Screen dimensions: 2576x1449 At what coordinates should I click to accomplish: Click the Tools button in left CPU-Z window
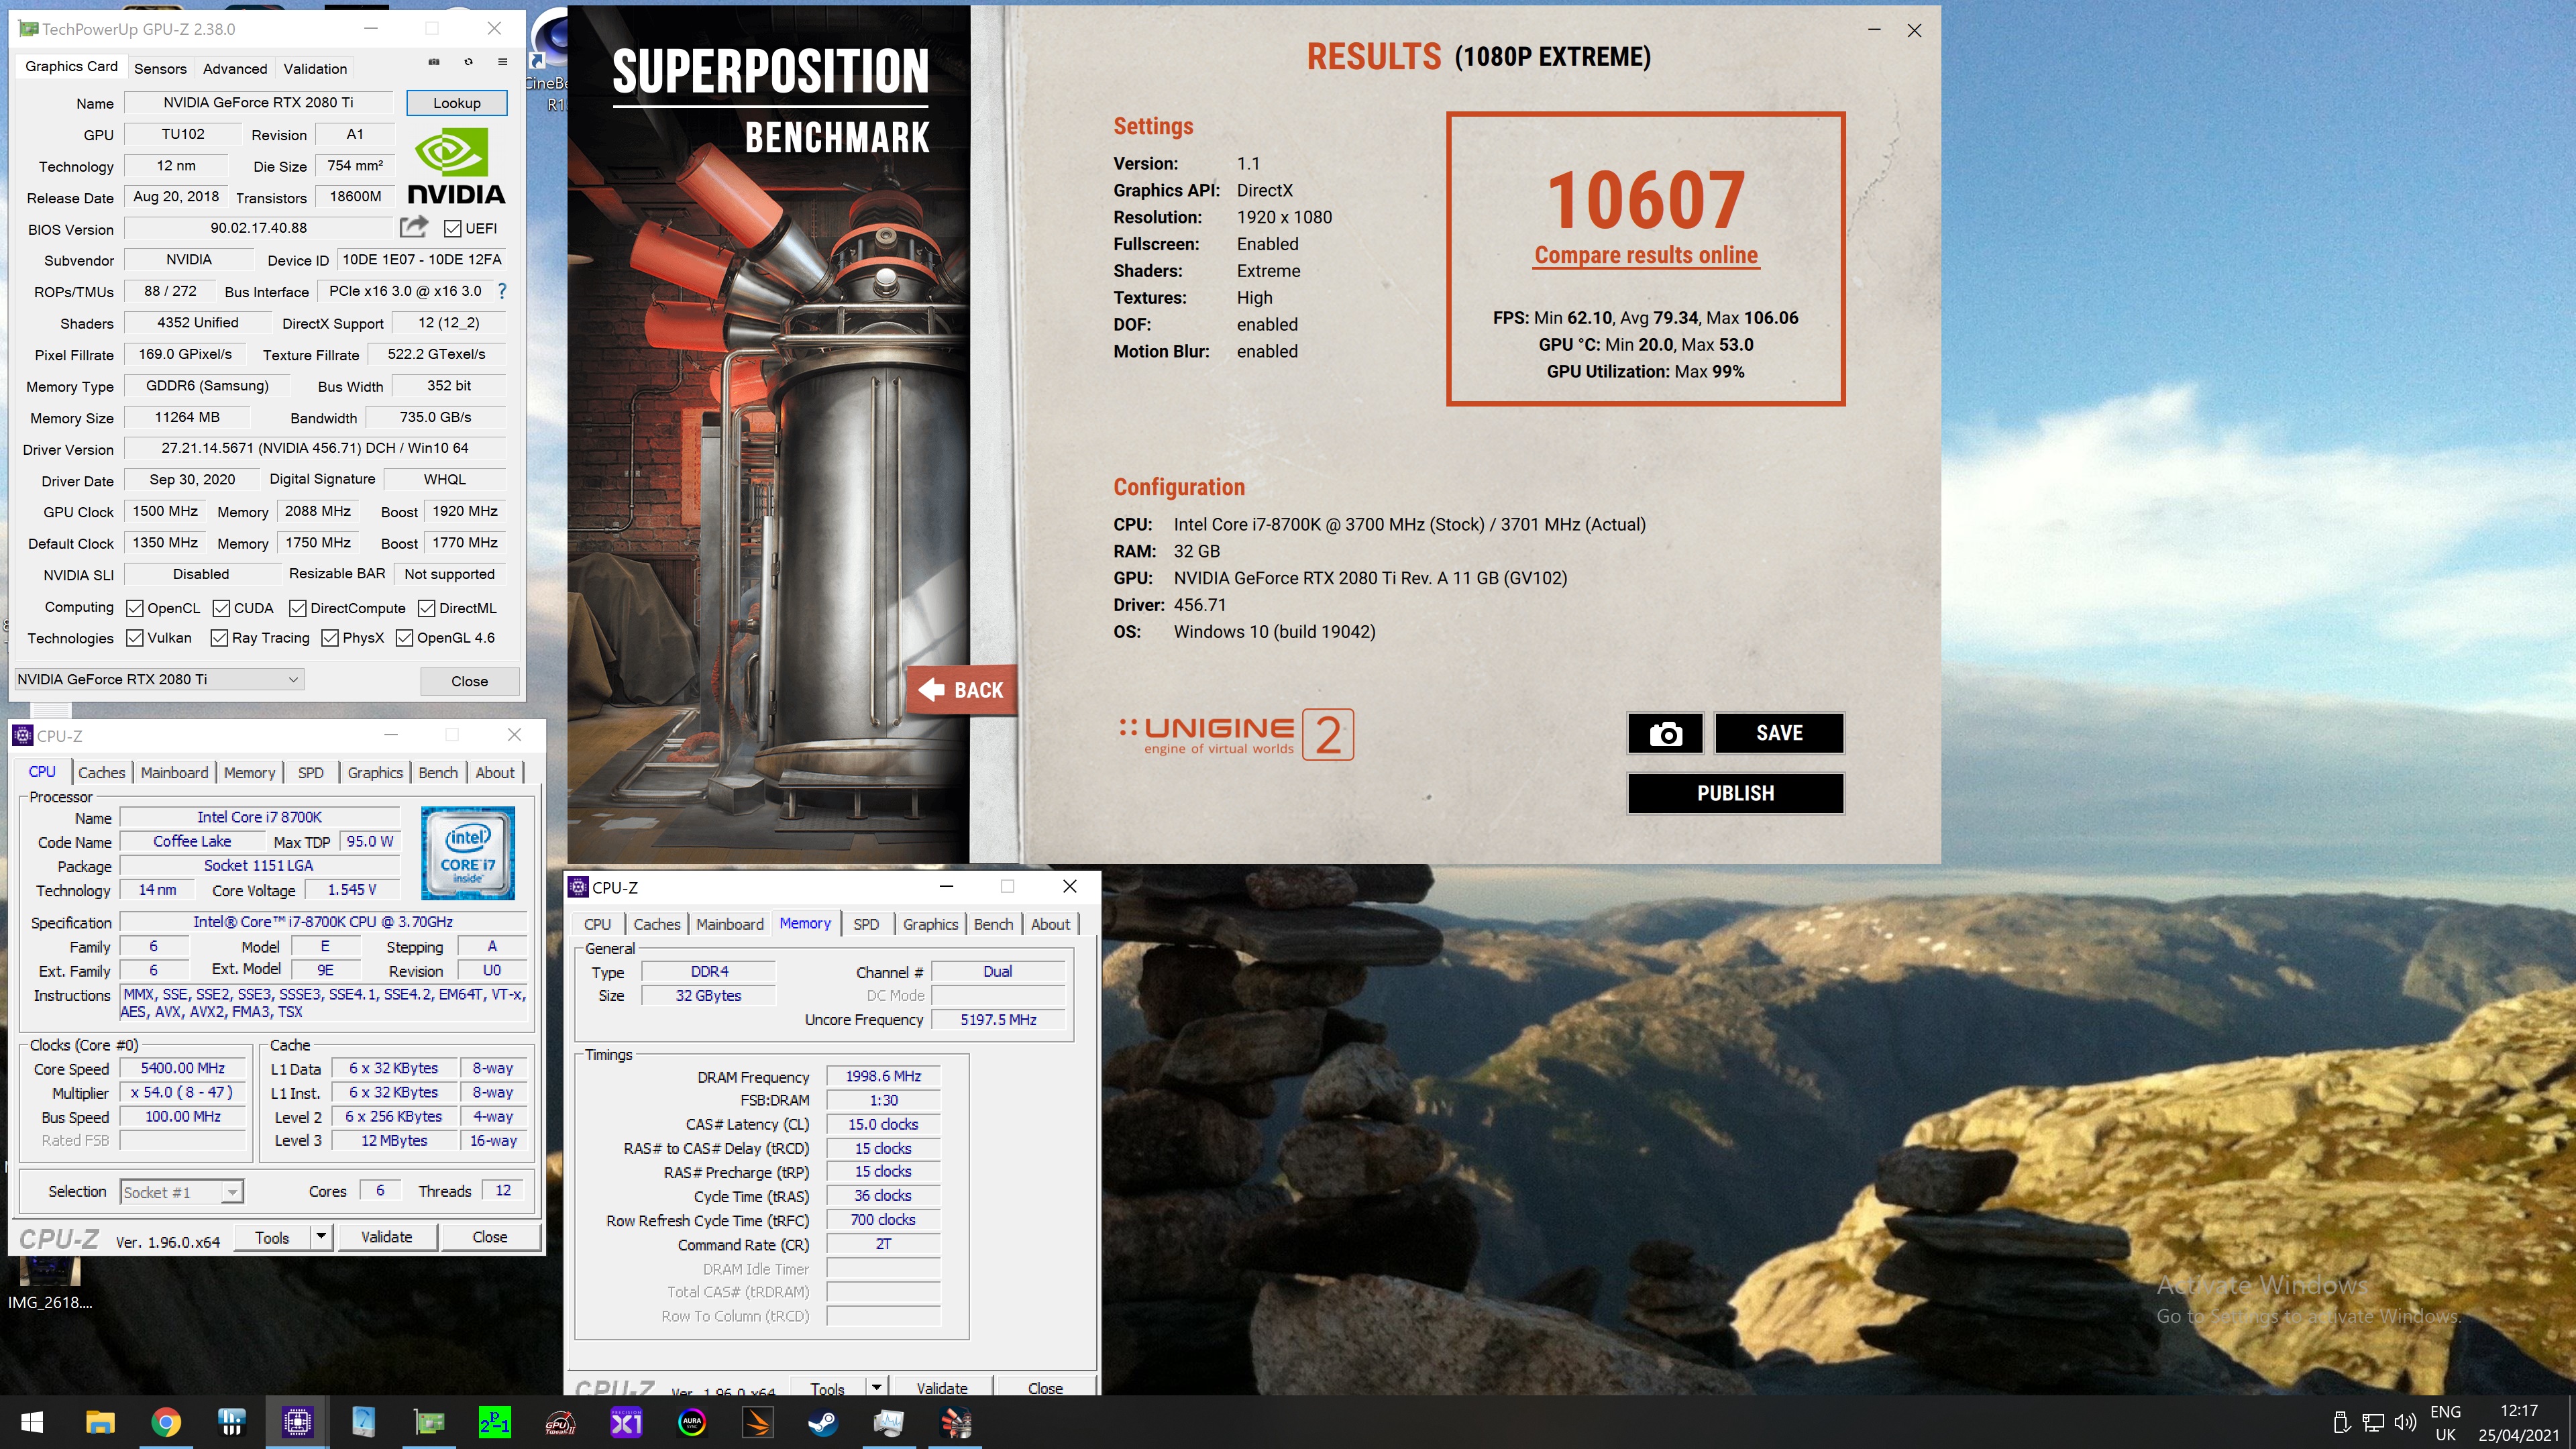tap(272, 1237)
